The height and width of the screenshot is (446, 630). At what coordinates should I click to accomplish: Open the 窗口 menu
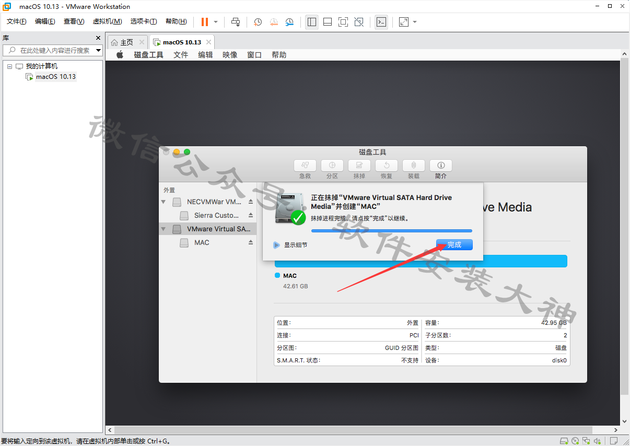point(254,55)
